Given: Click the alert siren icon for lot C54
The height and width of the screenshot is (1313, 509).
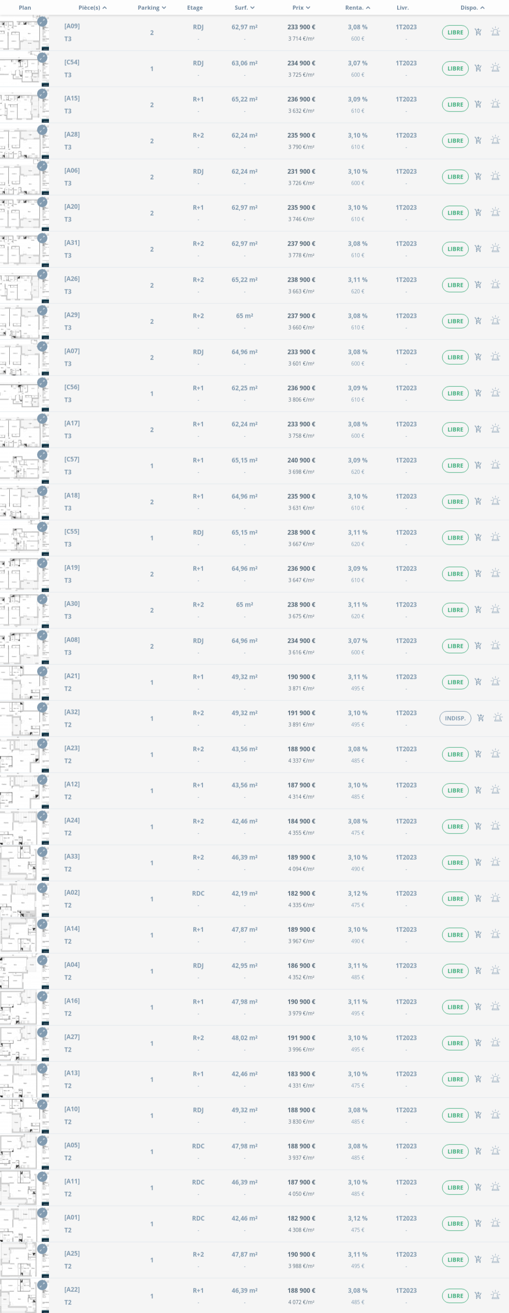Looking at the screenshot, I should (496, 68).
